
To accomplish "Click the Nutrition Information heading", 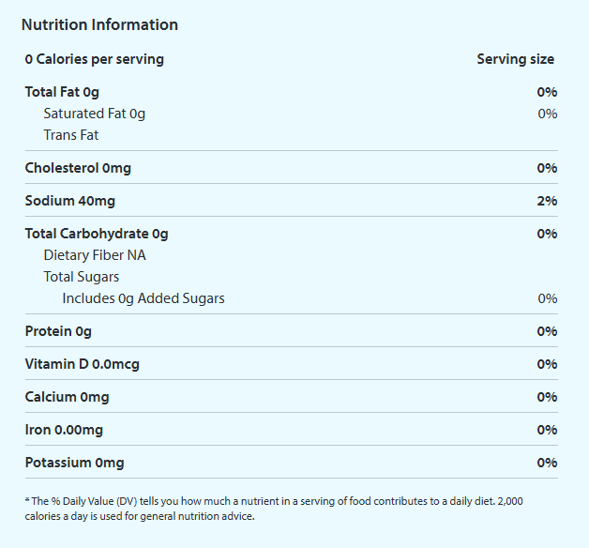I will (x=99, y=24).
